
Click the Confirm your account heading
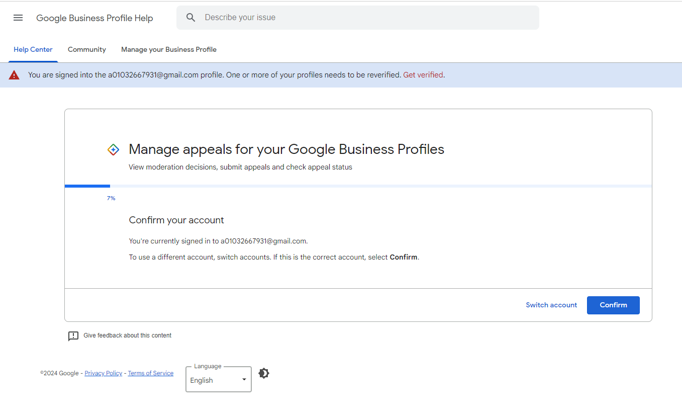click(176, 220)
